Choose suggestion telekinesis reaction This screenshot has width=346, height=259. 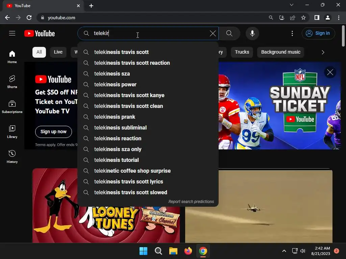[148, 138]
